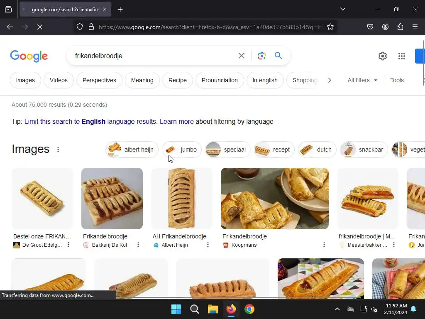Go back to the previous page

(10, 27)
